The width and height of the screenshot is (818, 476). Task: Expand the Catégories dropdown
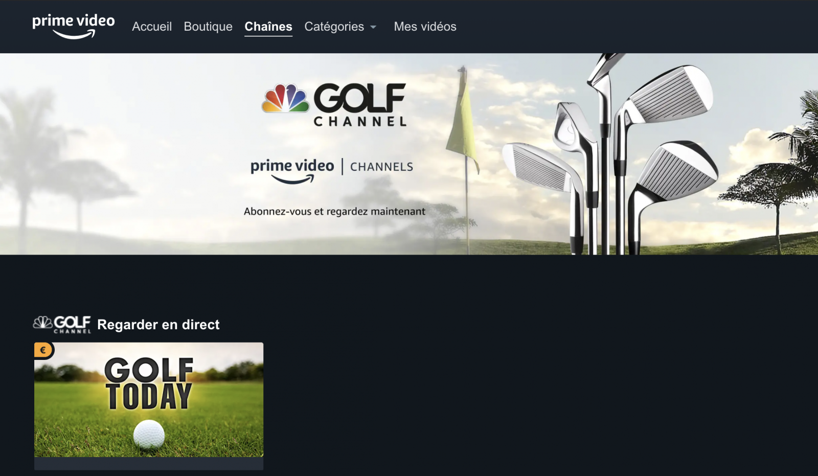[340, 27]
